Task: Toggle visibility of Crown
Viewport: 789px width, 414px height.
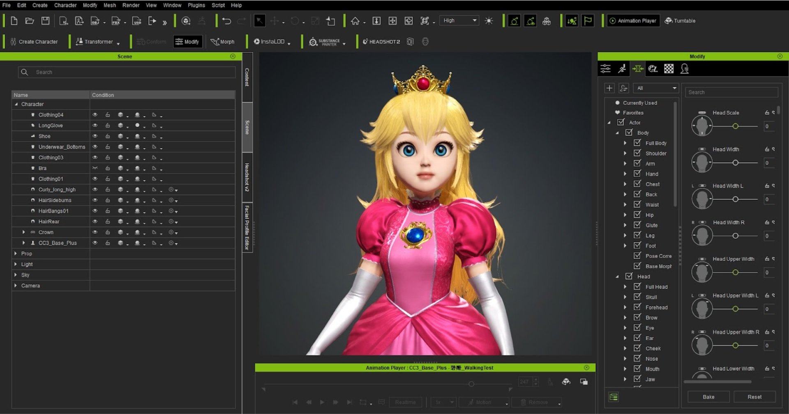Action: click(x=95, y=232)
